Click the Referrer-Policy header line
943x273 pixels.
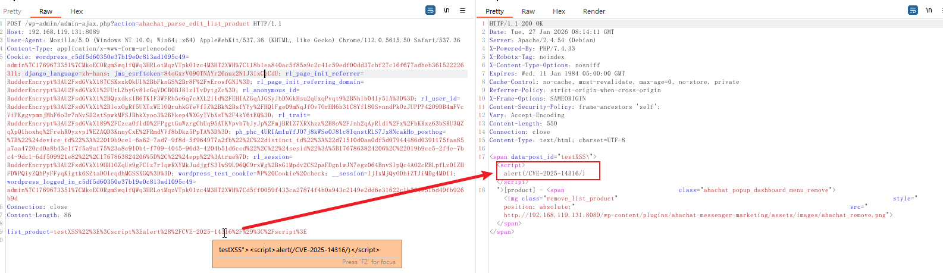pyautogui.click(x=575, y=90)
